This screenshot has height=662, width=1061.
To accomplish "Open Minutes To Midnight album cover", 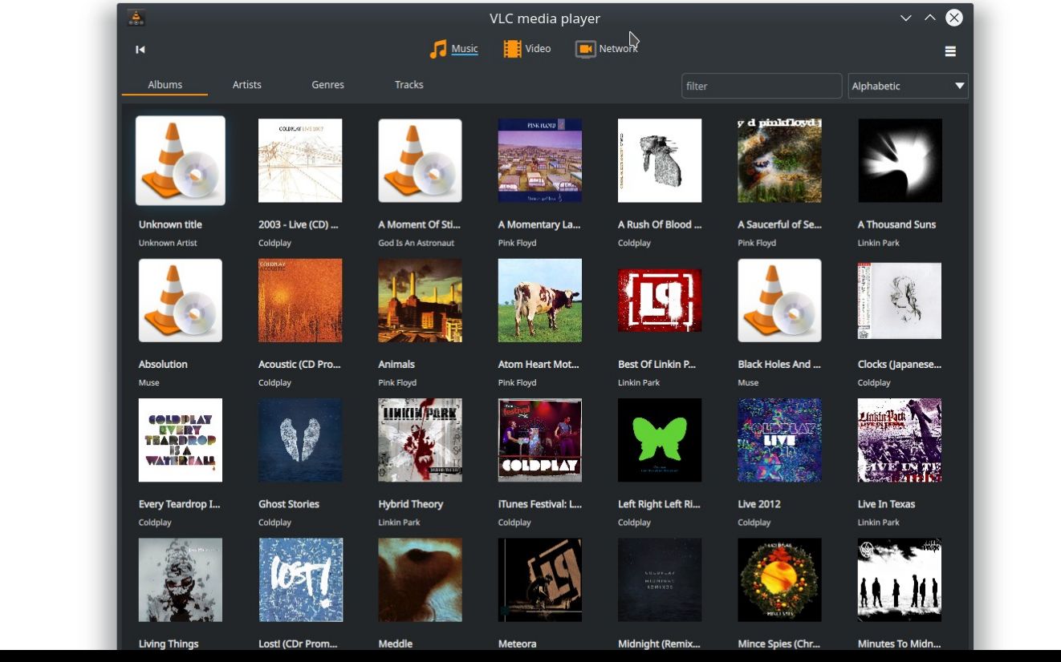I will pos(900,579).
